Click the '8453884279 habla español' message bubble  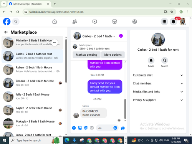click(94, 113)
